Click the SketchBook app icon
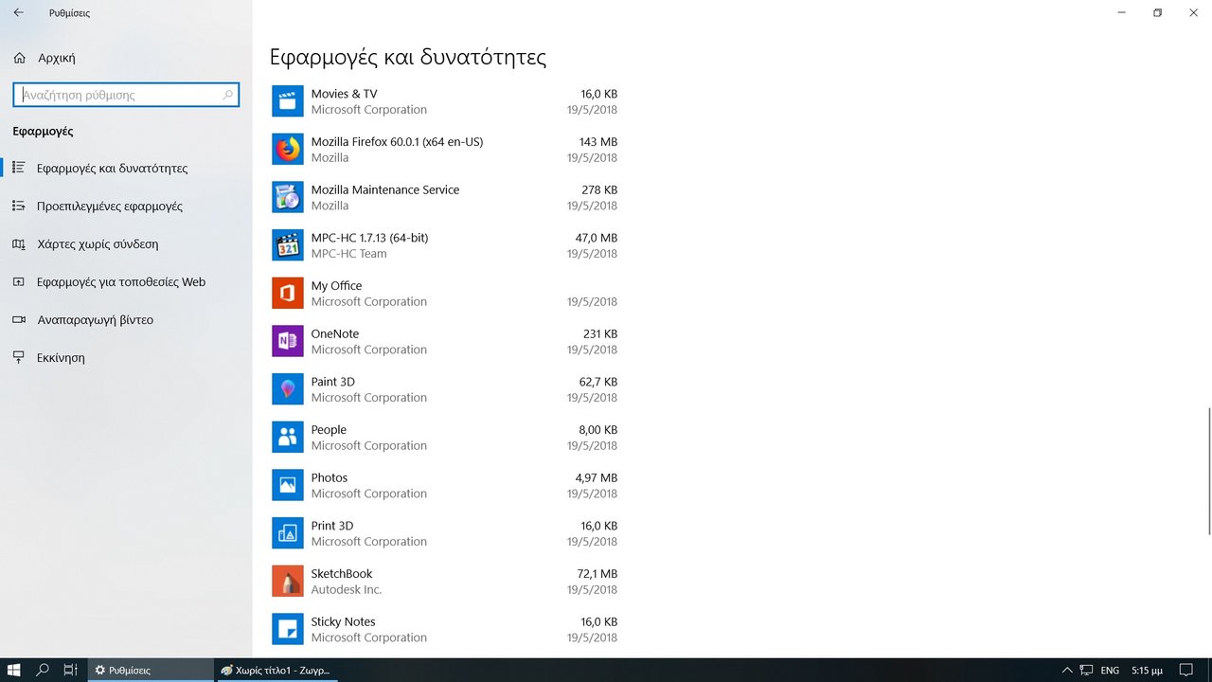 (x=288, y=582)
